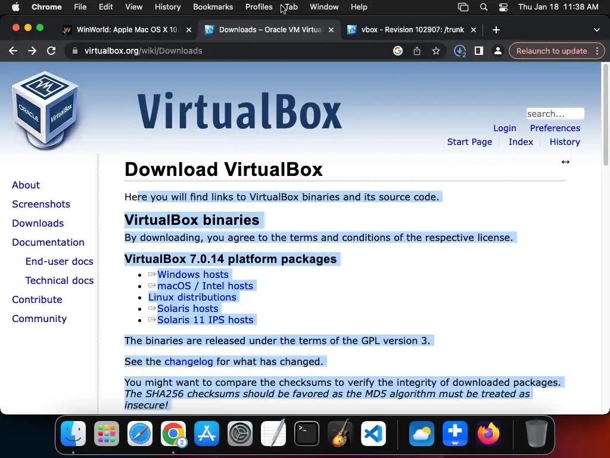Image resolution: width=610 pixels, height=458 pixels.
Task: Click the share page icon
Action: pyautogui.click(x=416, y=51)
